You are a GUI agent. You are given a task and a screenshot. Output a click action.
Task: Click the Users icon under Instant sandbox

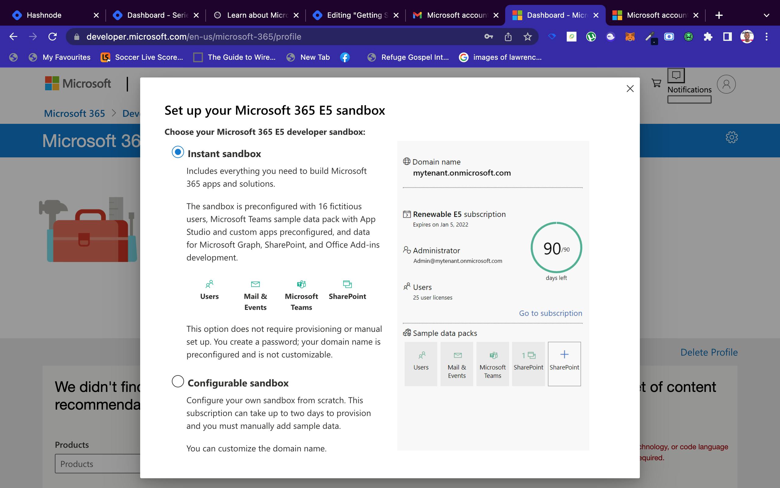pos(209,284)
